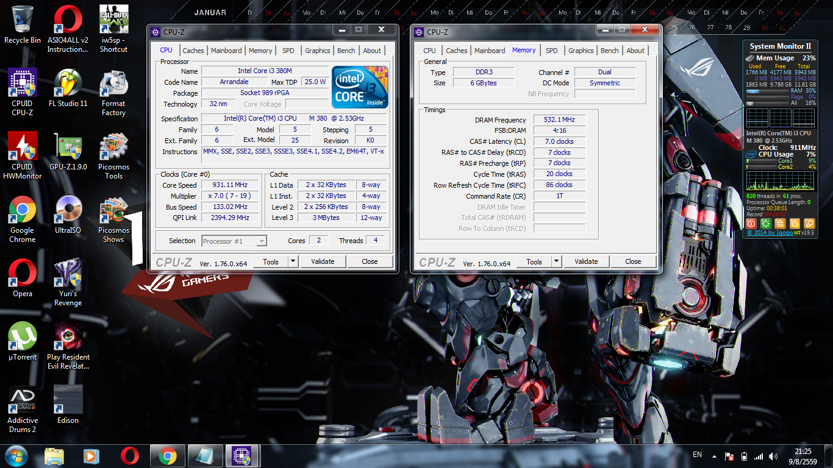Click Validate in left CPU-Z window

323,261
